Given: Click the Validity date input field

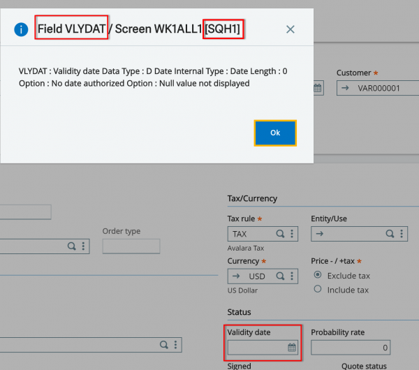Looking at the screenshot, I should coord(257,347).
